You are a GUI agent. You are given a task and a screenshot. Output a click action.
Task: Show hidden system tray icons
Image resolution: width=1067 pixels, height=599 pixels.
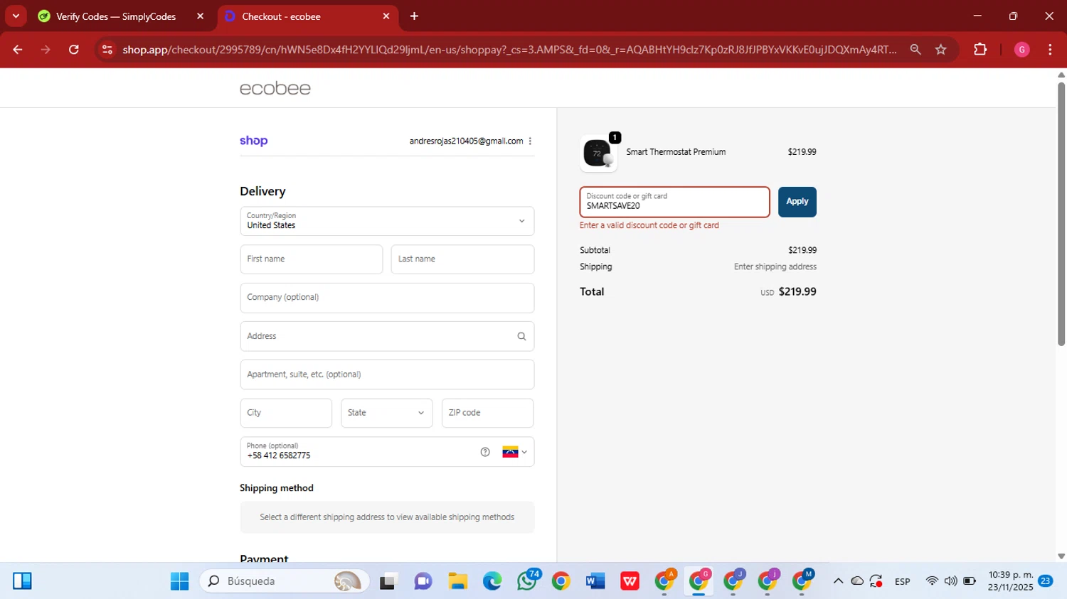pos(838,581)
